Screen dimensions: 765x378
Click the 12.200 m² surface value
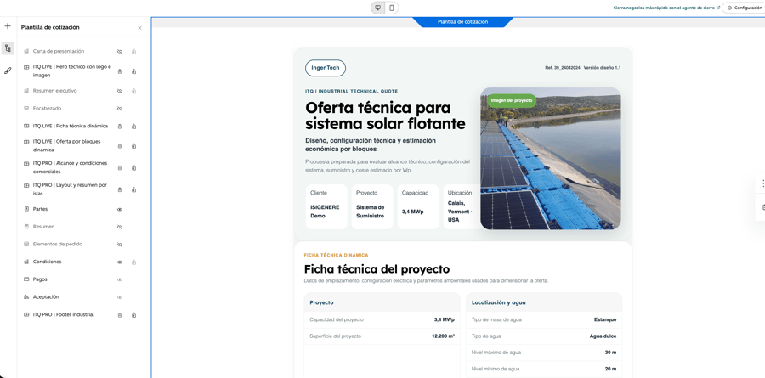point(444,336)
